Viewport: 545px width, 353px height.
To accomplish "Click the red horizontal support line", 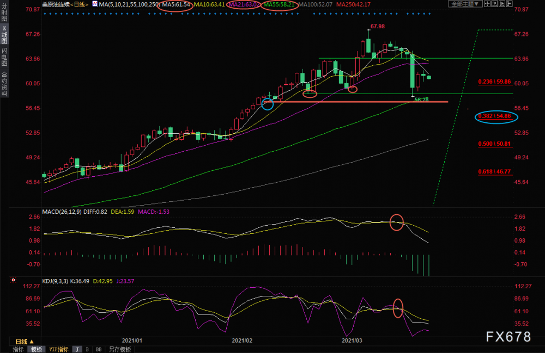I will pyautogui.click(x=356, y=102).
